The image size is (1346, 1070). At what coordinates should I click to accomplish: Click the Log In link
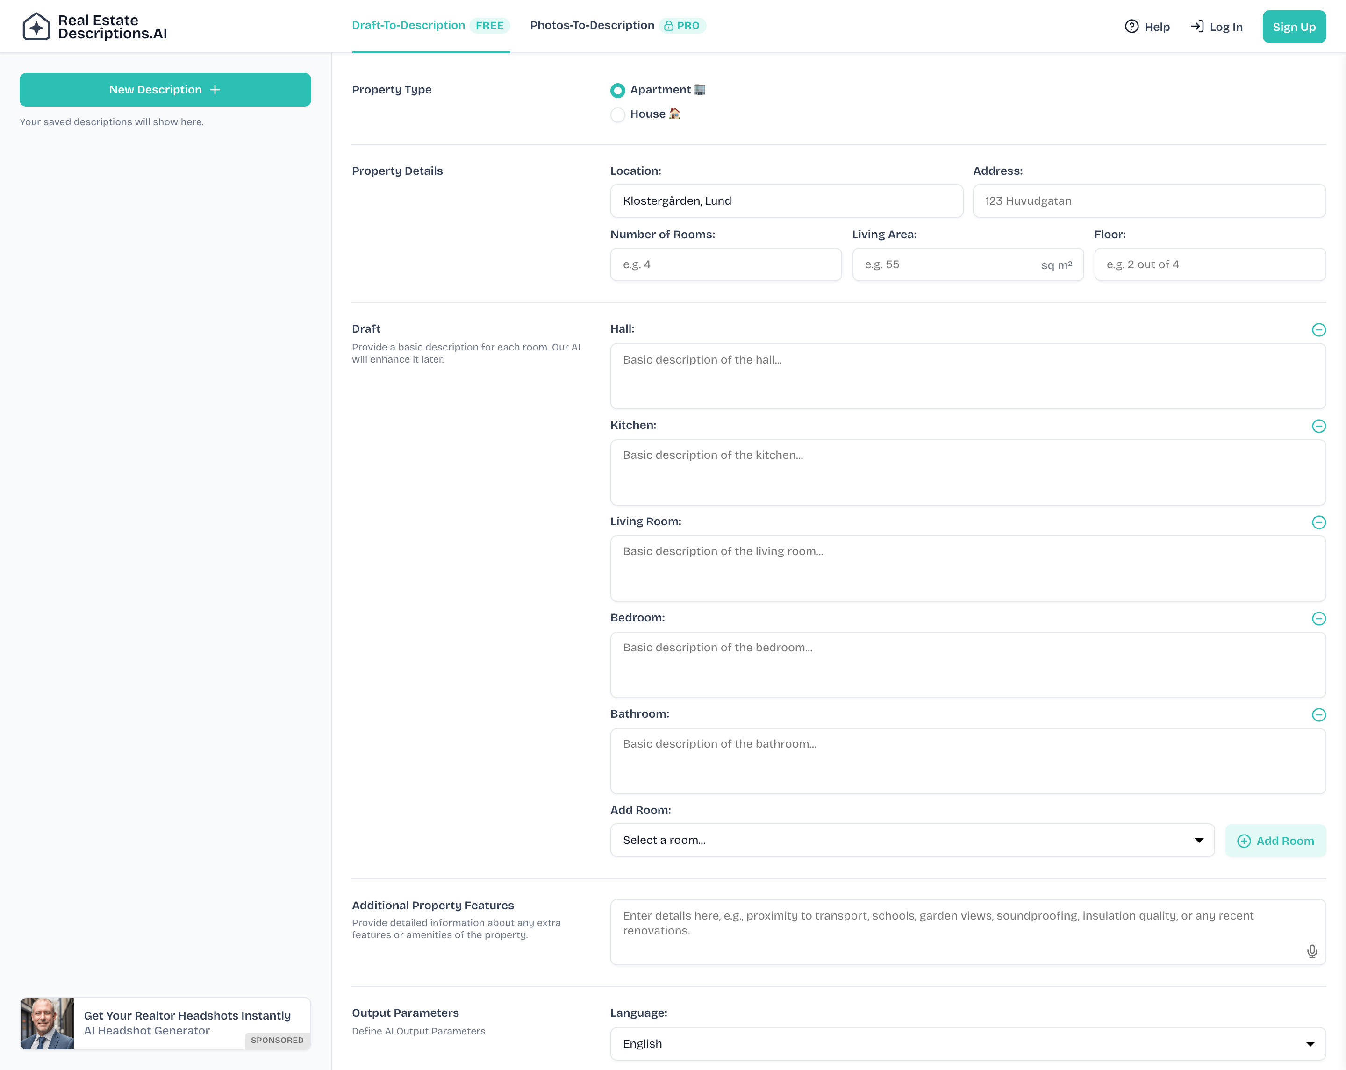pos(1216,27)
